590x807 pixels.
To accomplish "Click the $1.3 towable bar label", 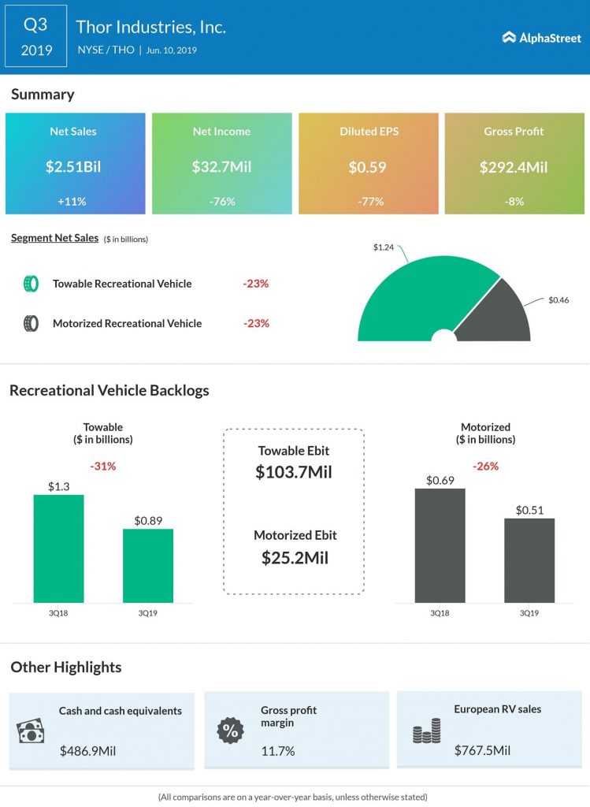I will tap(58, 486).
